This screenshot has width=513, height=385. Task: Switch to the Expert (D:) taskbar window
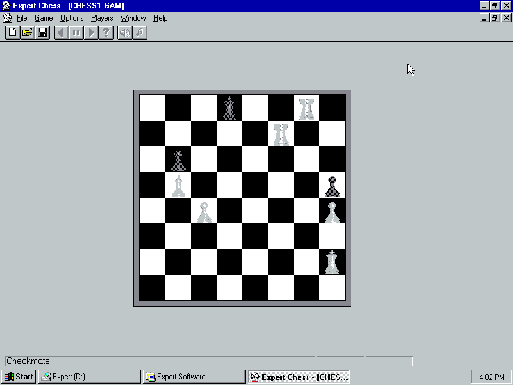pos(89,377)
